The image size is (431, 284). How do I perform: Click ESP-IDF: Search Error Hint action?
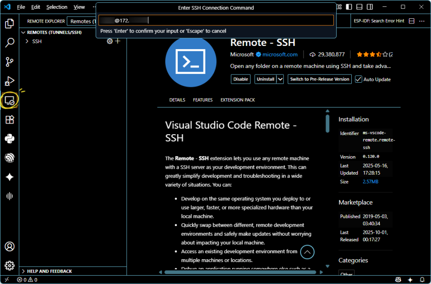[379, 21]
